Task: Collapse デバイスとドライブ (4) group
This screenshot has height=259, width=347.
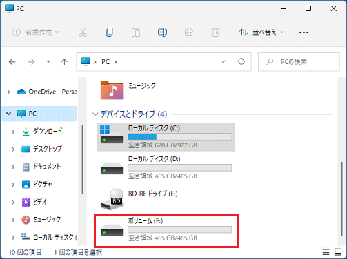Action: click(x=95, y=114)
